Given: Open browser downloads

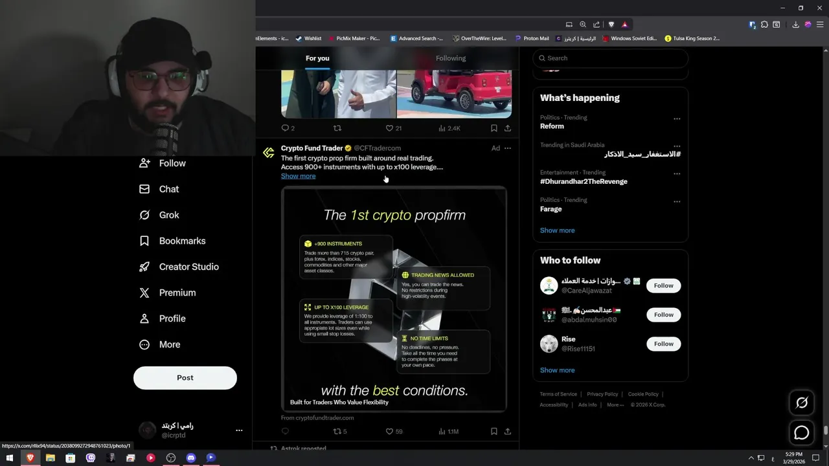Looking at the screenshot, I should (x=795, y=25).
